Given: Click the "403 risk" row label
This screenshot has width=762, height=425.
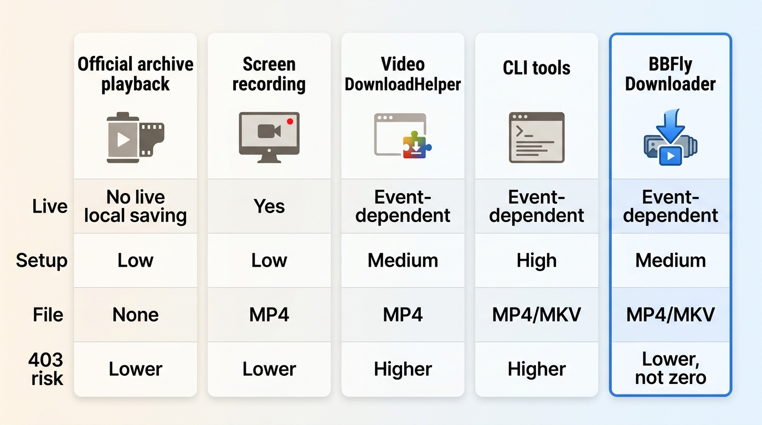Looking at the screenshot, I should 47,369.
